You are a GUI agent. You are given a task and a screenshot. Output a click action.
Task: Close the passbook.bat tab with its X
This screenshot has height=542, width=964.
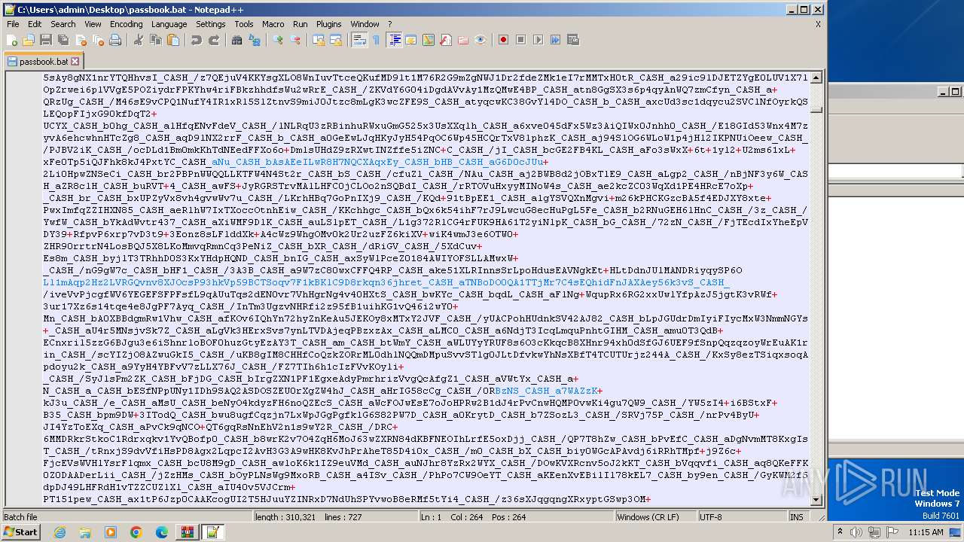click(x=75, y=61)
